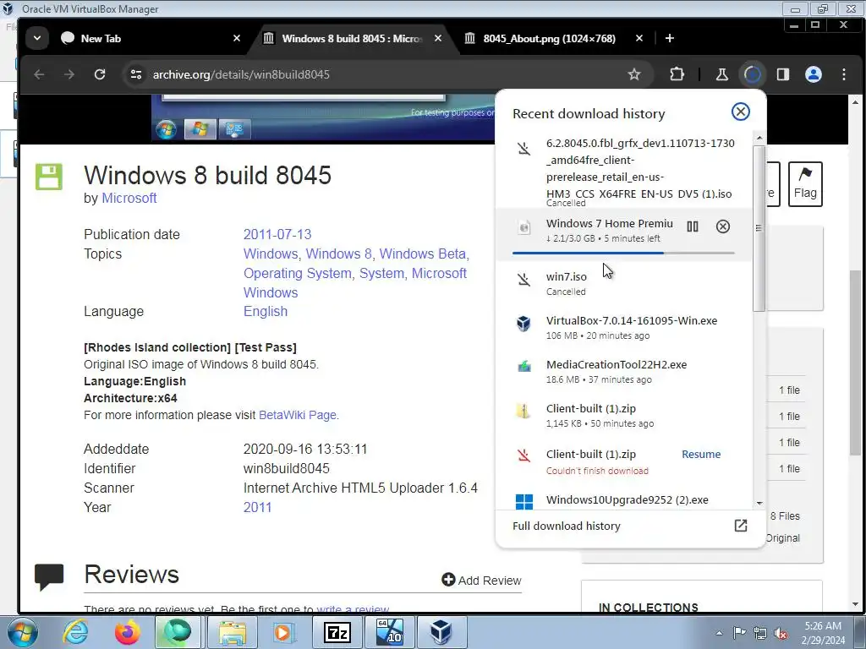Cancel the Windows 7 Home Premium download
Screen dimensions: 866x649
(723, 226)
